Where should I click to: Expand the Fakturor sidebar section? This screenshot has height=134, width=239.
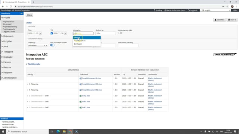coord(6,62)
